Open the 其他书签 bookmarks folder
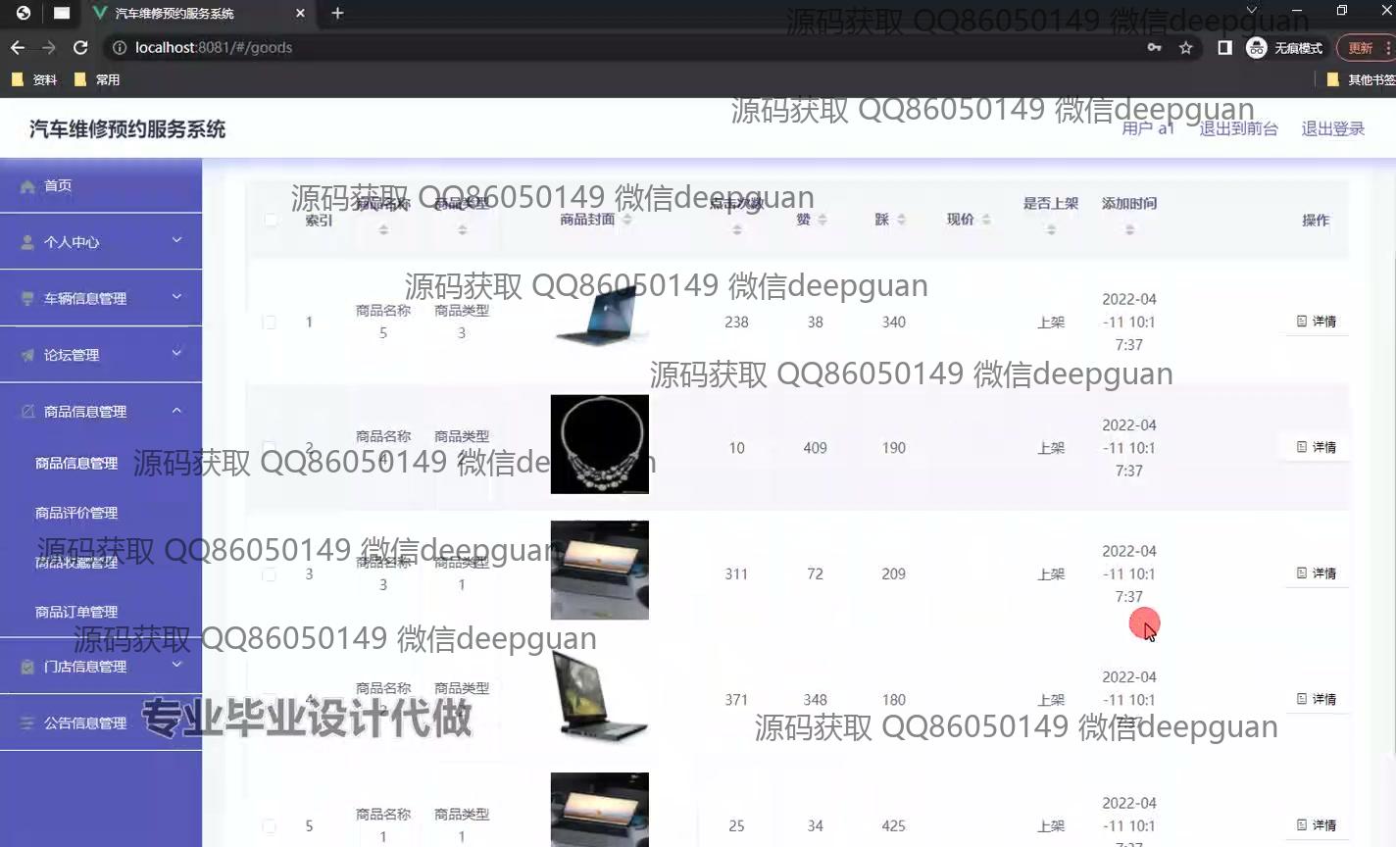Viewport: 1396px width, 847px height. tap(1361, 79)
